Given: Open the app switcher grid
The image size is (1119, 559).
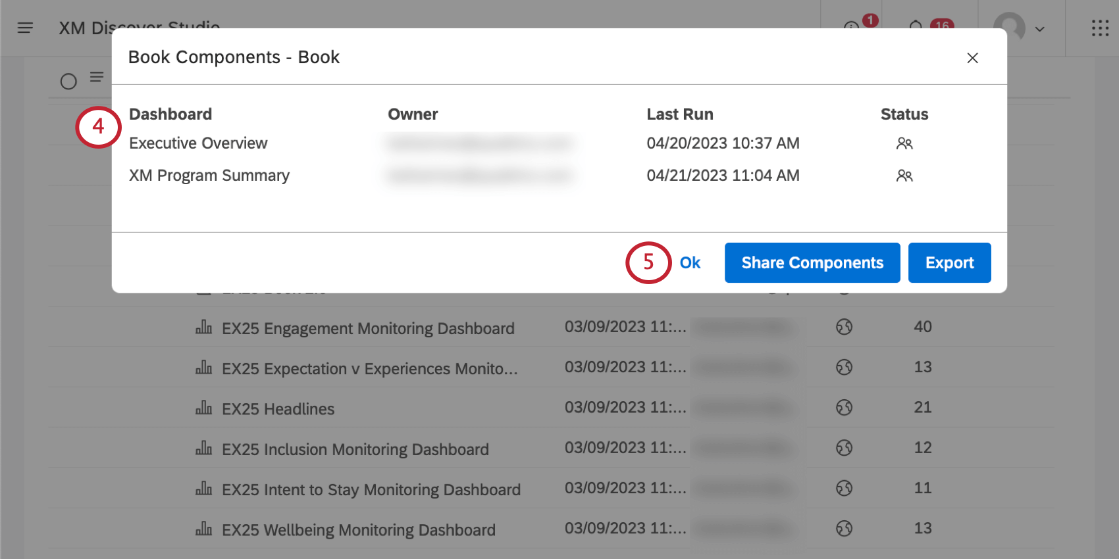Looking at the screenshot, I should click(x=1100, y=28).
